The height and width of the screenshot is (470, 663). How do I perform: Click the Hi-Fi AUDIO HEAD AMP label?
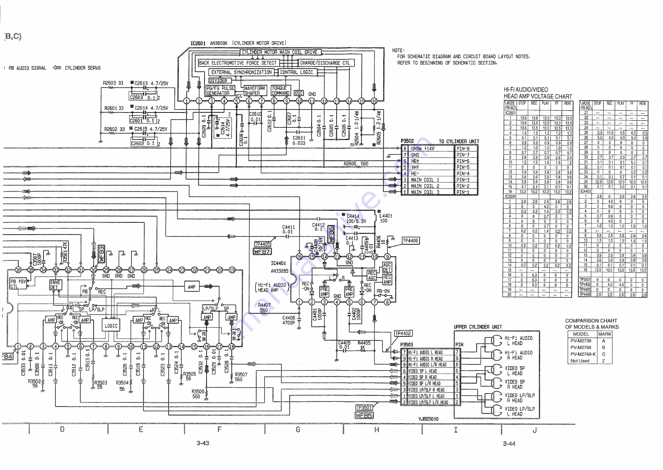click(272, 287)
